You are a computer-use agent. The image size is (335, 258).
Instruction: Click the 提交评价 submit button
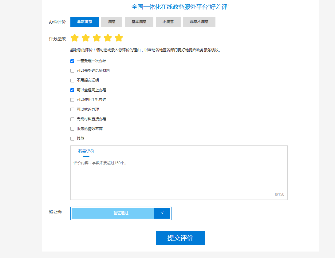[180, 238]
